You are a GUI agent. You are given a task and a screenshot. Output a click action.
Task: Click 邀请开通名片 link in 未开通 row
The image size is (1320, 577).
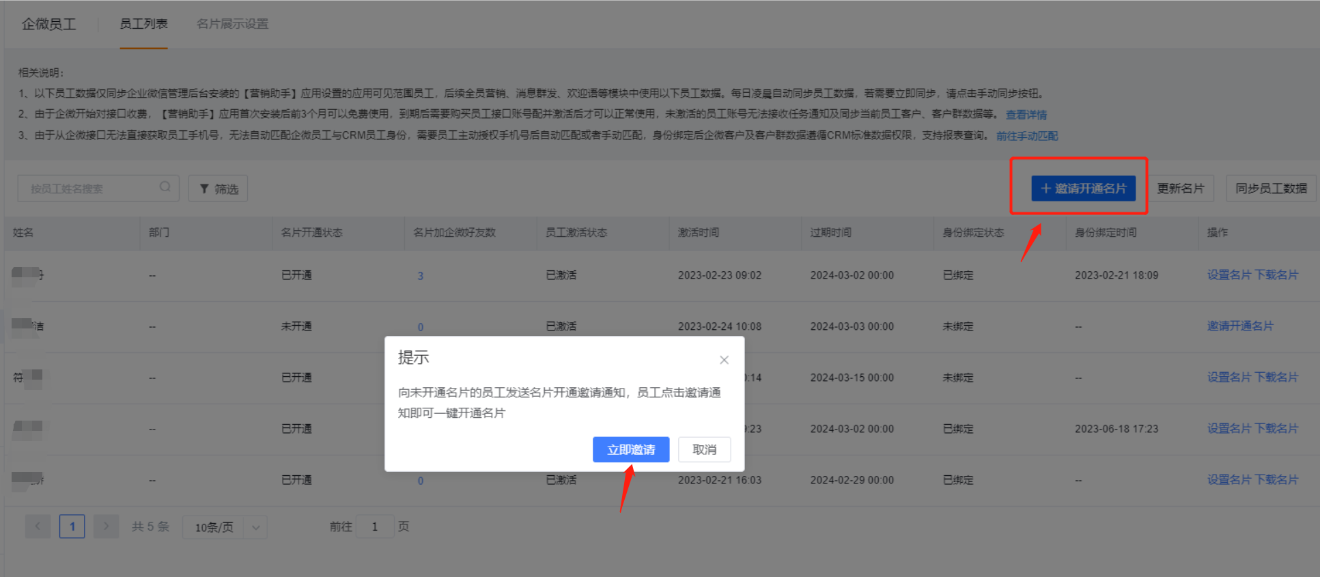point(1240,326)
